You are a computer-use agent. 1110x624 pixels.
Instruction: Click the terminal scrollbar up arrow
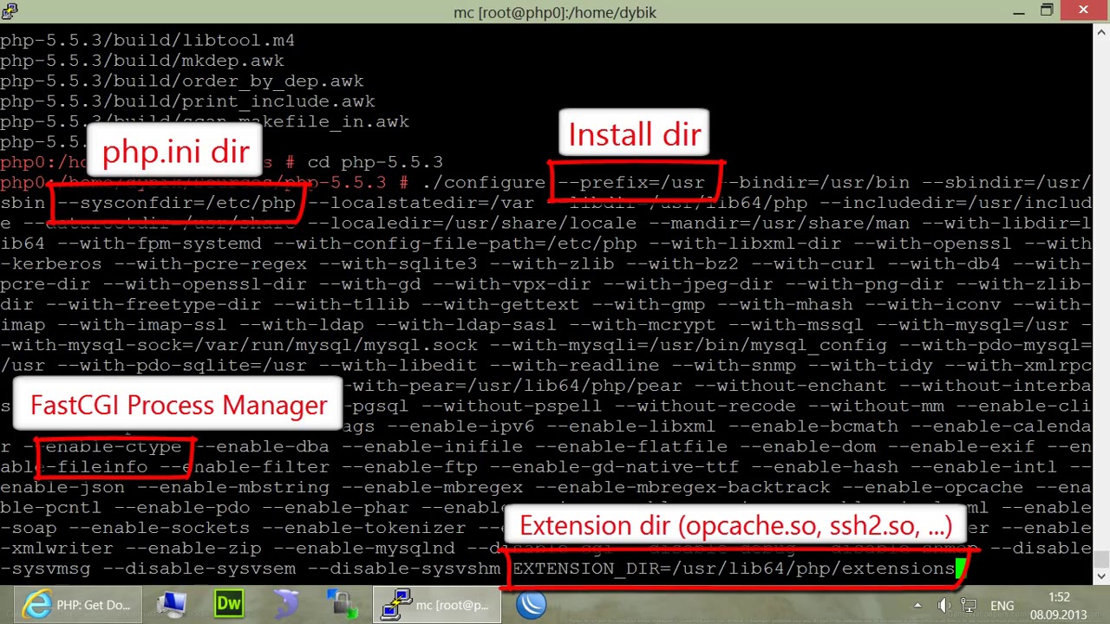click(x=1101, y=32)
